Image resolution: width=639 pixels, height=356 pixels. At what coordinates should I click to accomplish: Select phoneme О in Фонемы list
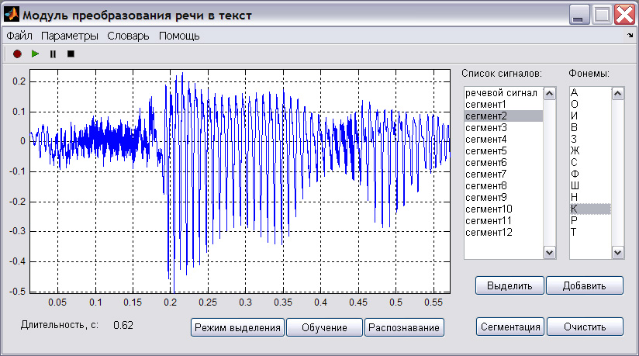click(x=590, y=104)
